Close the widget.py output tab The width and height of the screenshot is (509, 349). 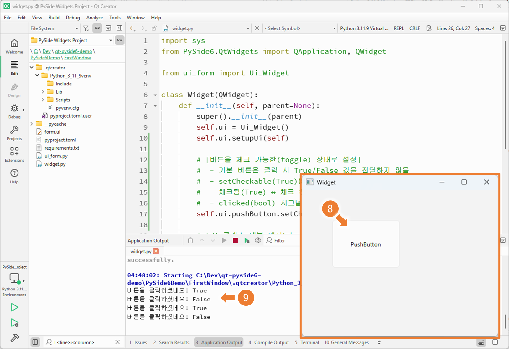pos(156,251)
